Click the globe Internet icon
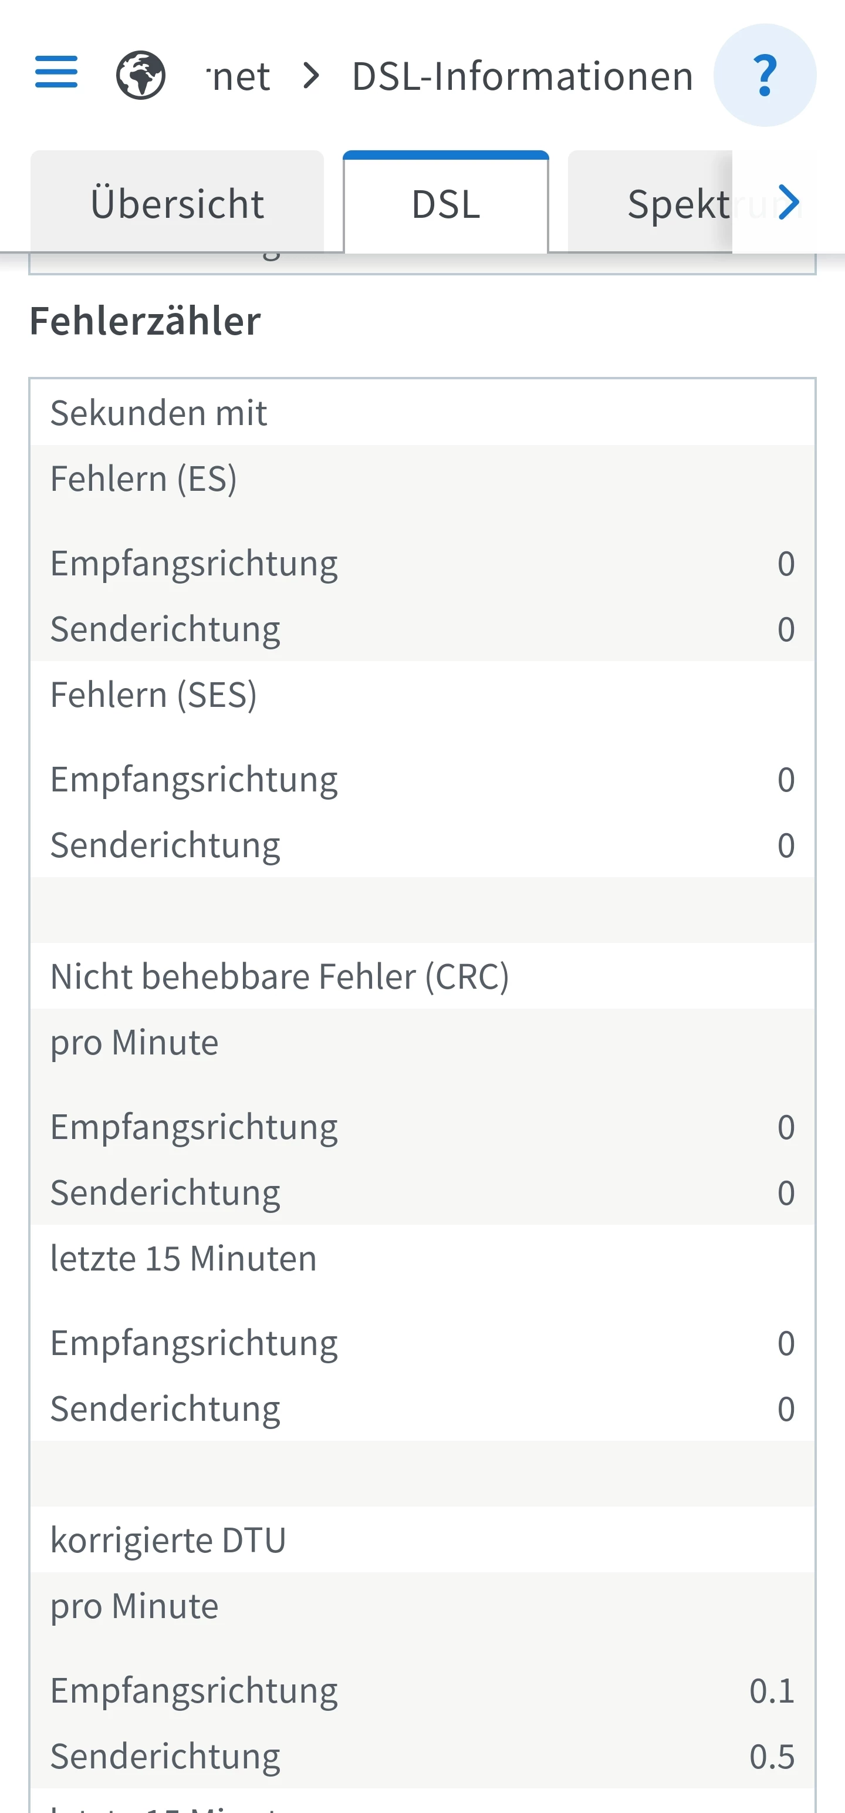This screenshot has width=845, height=1813. click(x=141, y=75)
